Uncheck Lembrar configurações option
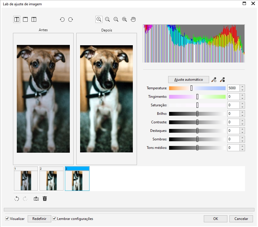The height and width of the screenshot is (227, 258). pyautogui.click(x=54, y=219)
